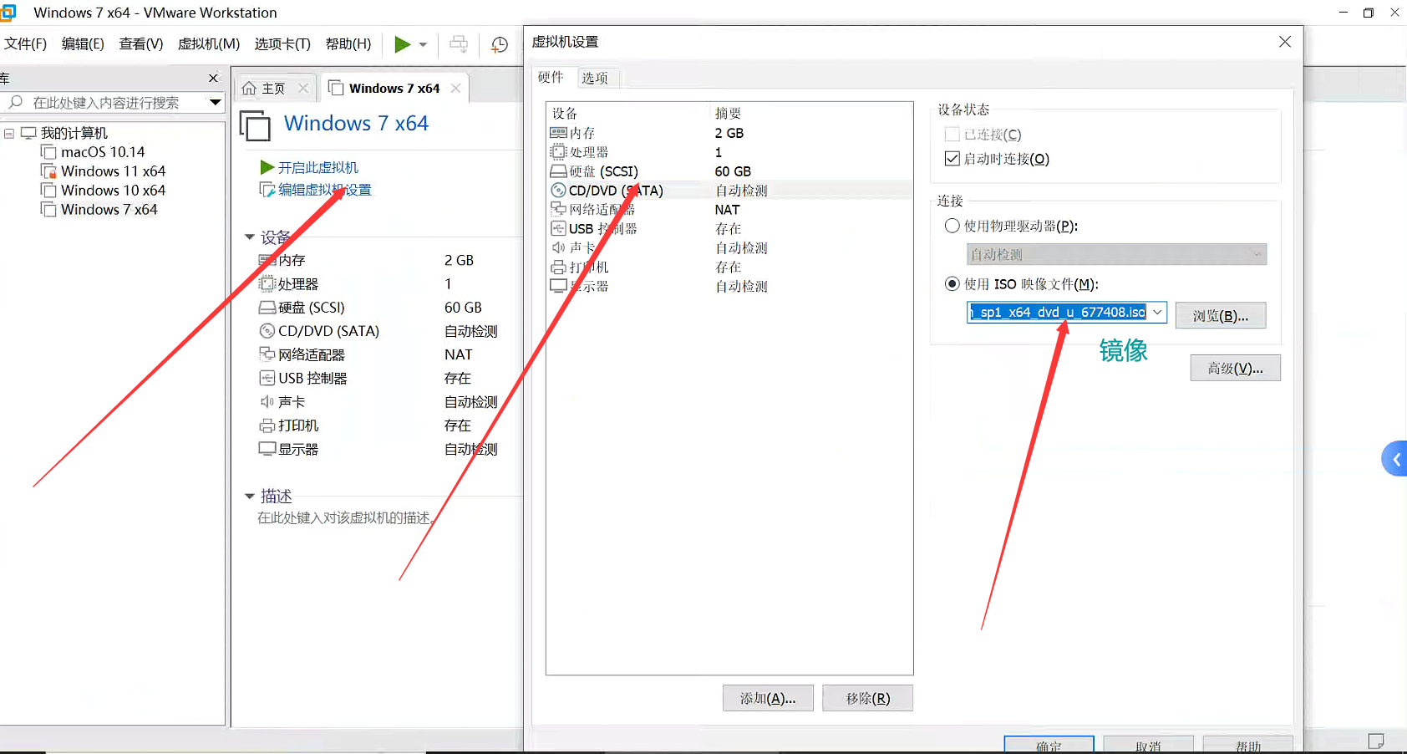This screenshot has height=754, width=1407.
Task: Click the 开启此虚拟机 link
Action: point(317,168)
